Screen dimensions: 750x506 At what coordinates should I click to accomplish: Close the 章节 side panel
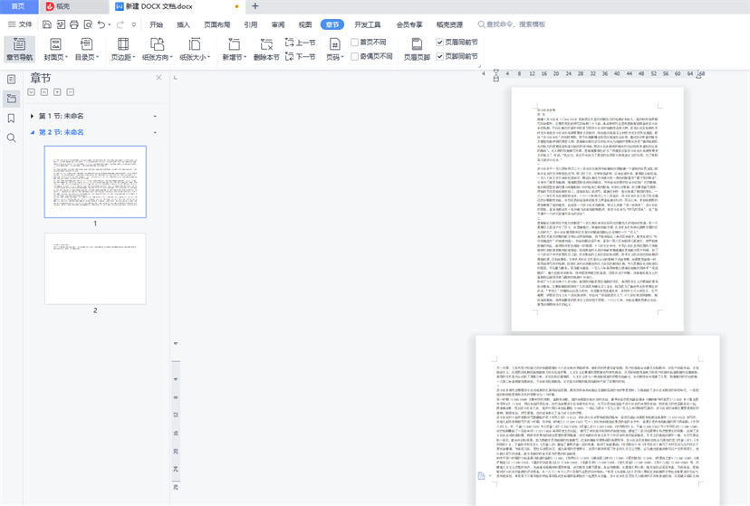(x=159, y=78)
